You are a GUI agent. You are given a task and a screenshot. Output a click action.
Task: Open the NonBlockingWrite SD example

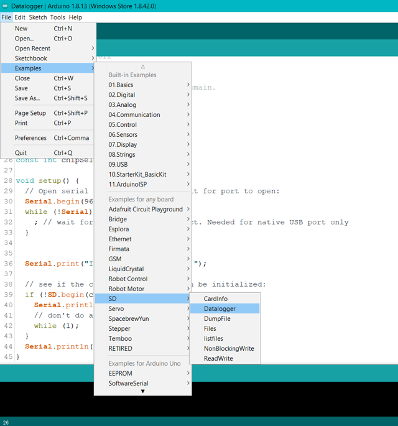coord(225,348)
